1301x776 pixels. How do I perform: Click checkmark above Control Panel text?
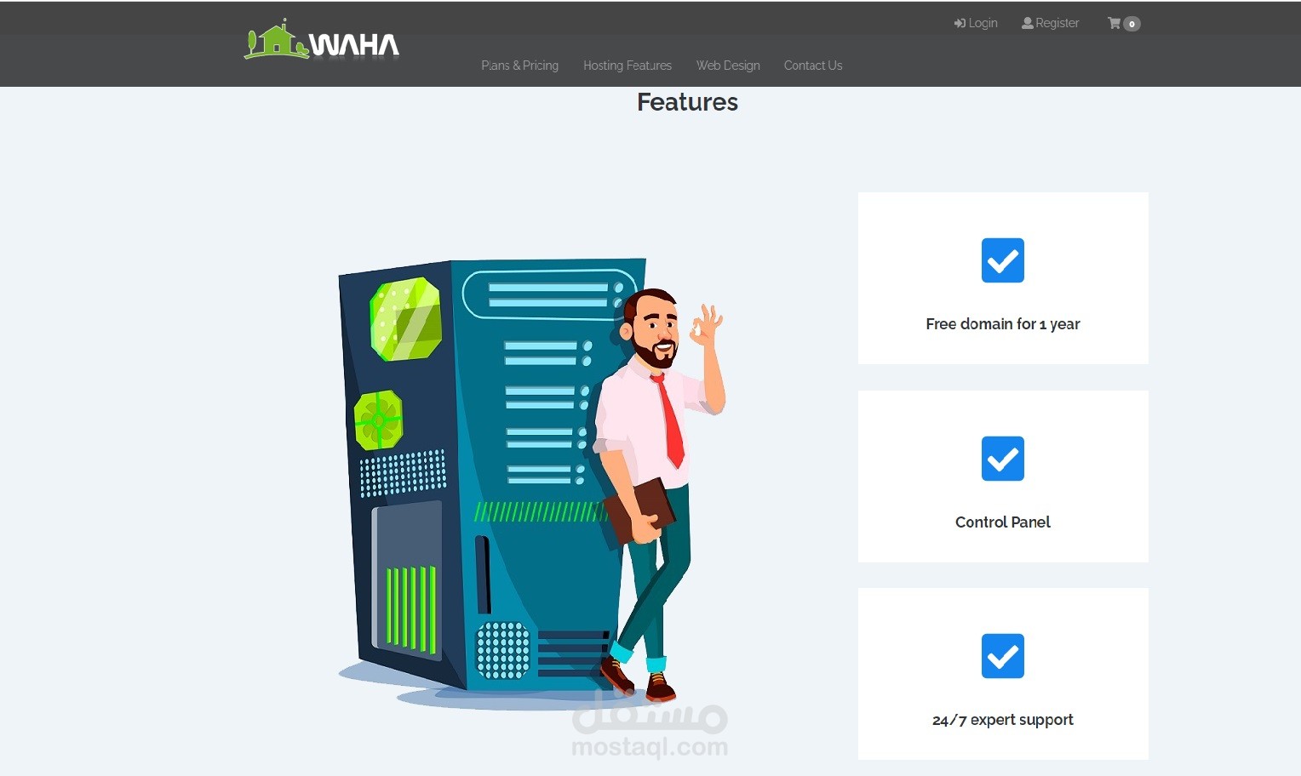1003,459
